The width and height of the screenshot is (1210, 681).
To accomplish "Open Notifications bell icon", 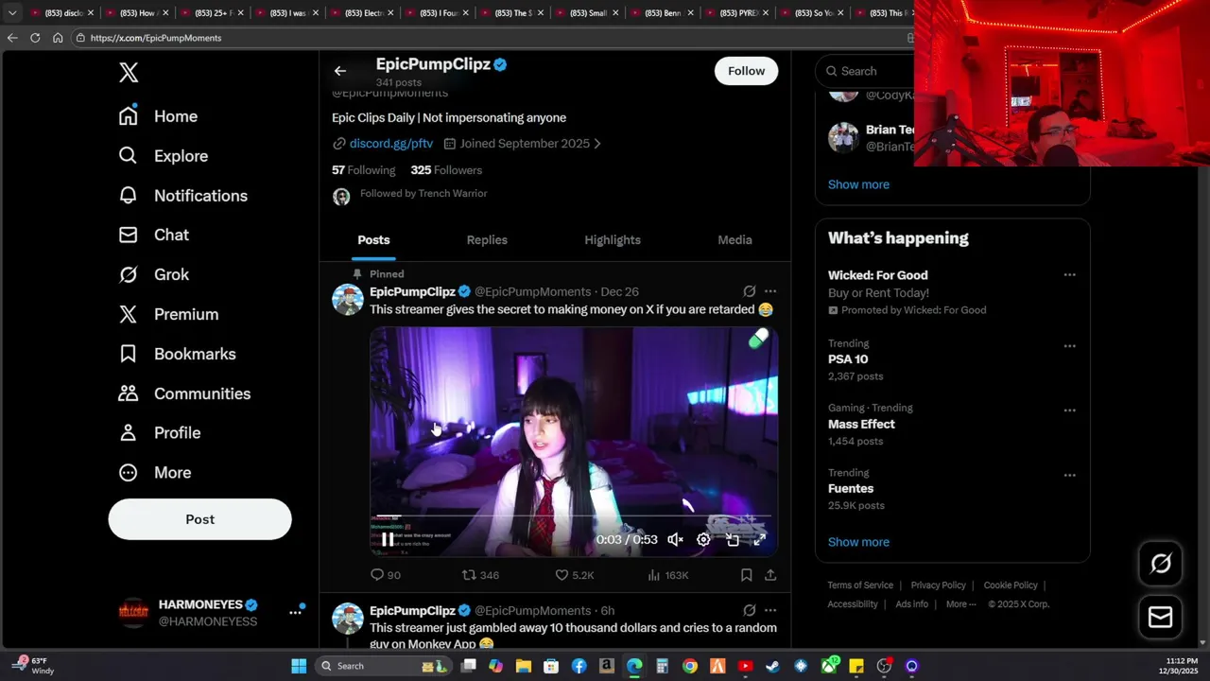I will [x=129, y=195].
